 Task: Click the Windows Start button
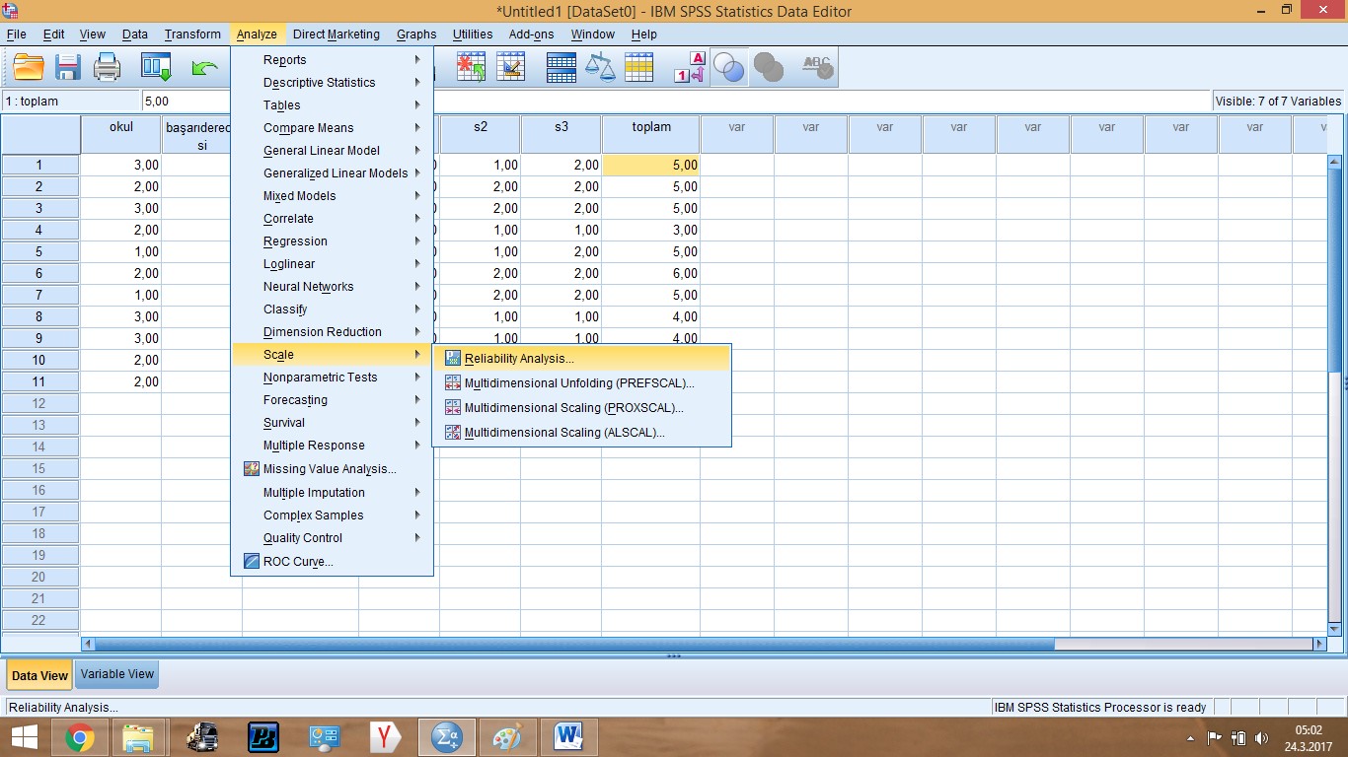coord(24,737)
